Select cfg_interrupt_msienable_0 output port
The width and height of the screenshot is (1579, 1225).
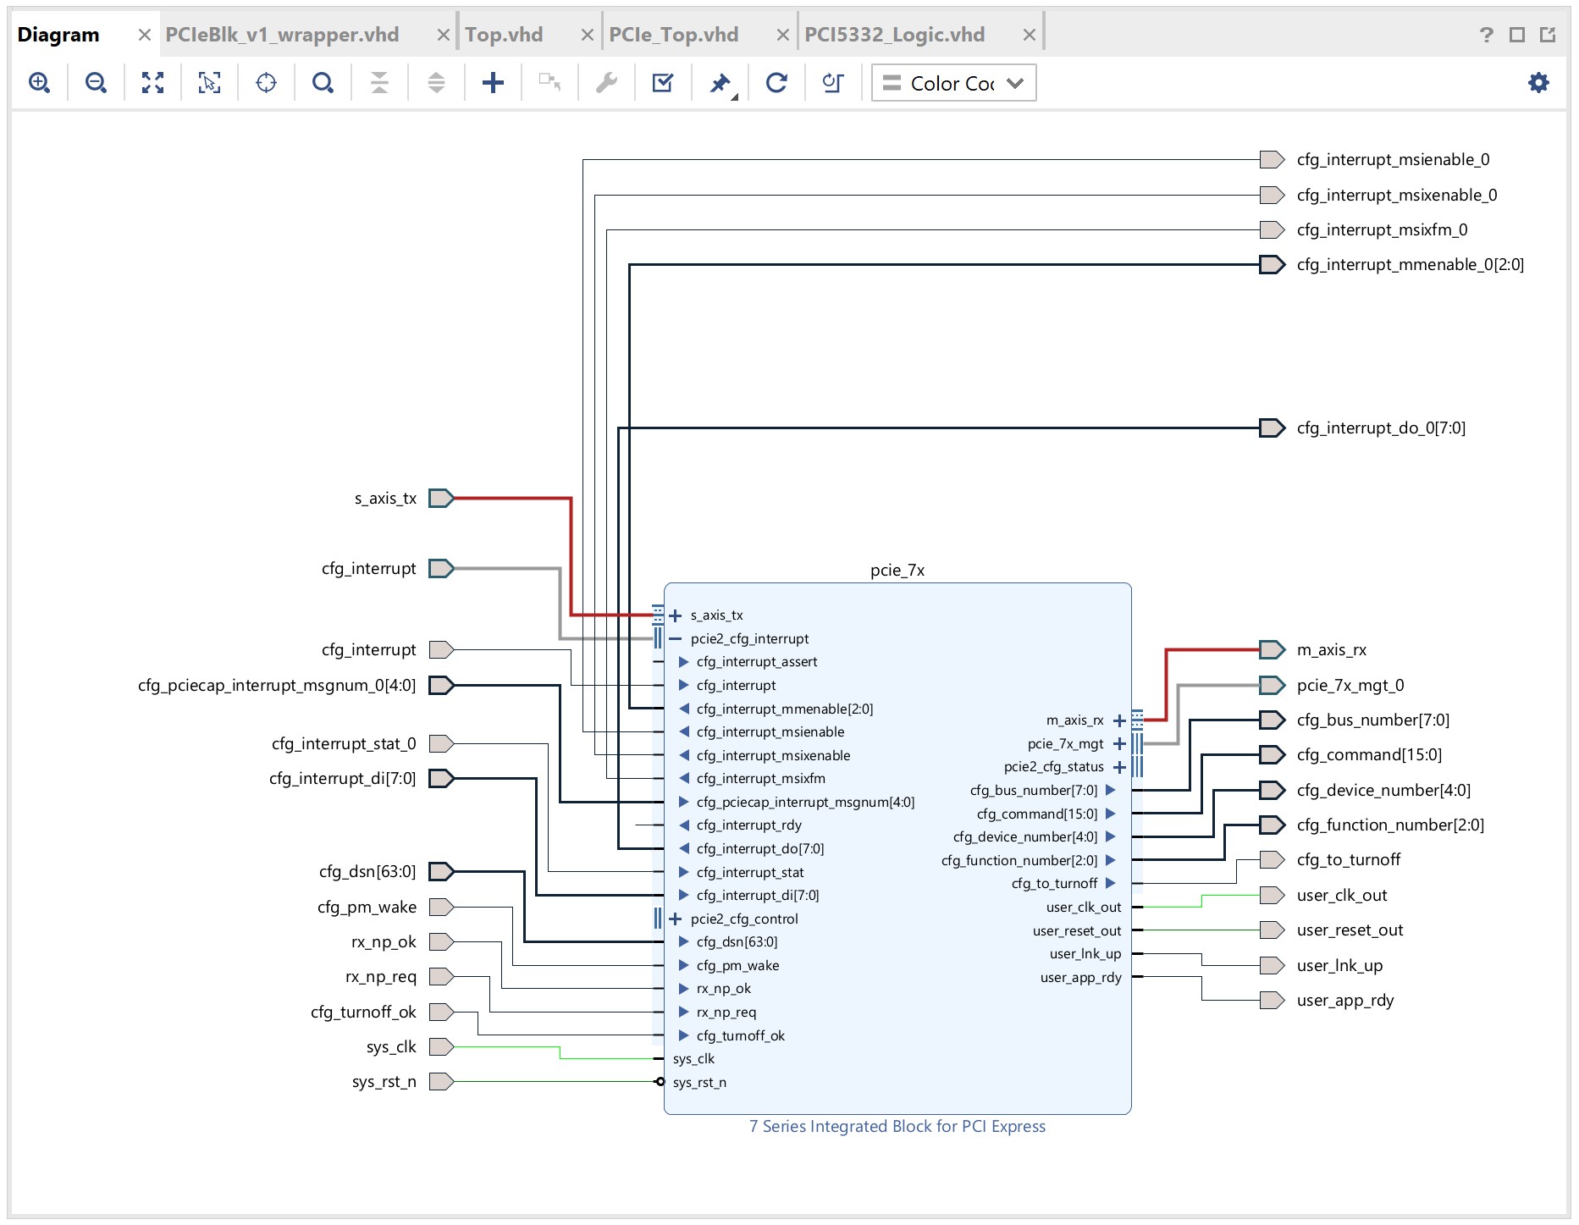(1272, 160)
